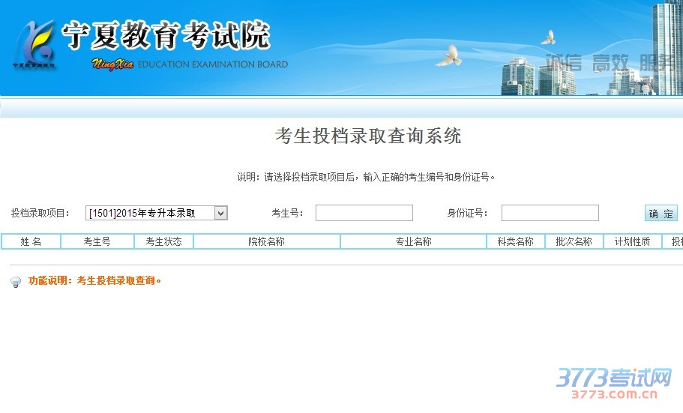Open the 投档录取项目 dropdown list
This screenshot has width=683, height=413.
point(156,213)
